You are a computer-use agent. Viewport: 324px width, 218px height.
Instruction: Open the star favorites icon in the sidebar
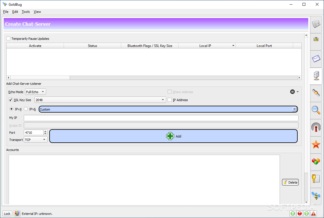pos(316,145)
